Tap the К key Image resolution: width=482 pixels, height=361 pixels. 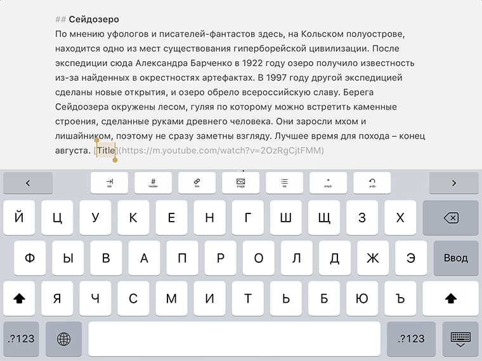coord(133,218)
